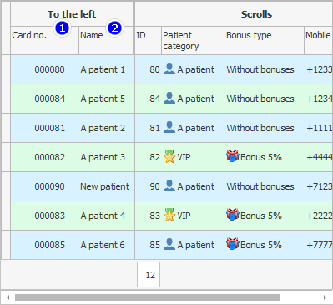333x305 pixels.
Task: Select the card number 000084 cell
Action: click(44, 99)
